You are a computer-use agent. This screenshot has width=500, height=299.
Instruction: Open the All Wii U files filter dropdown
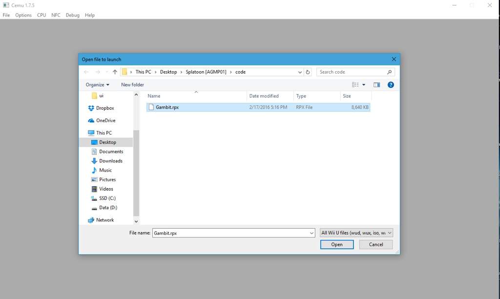click(356, 233)
